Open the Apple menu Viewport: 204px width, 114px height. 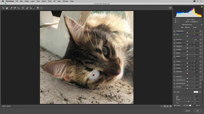tap(3, 1)
